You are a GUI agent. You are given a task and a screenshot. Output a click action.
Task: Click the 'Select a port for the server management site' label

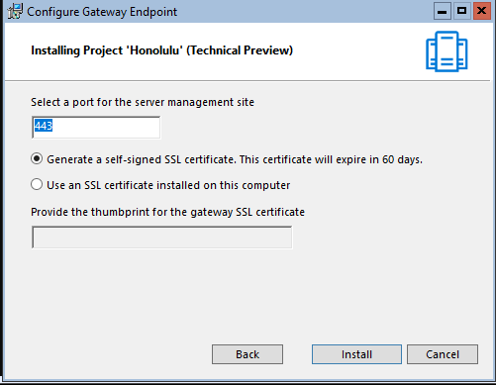click(x=143, y=102)
